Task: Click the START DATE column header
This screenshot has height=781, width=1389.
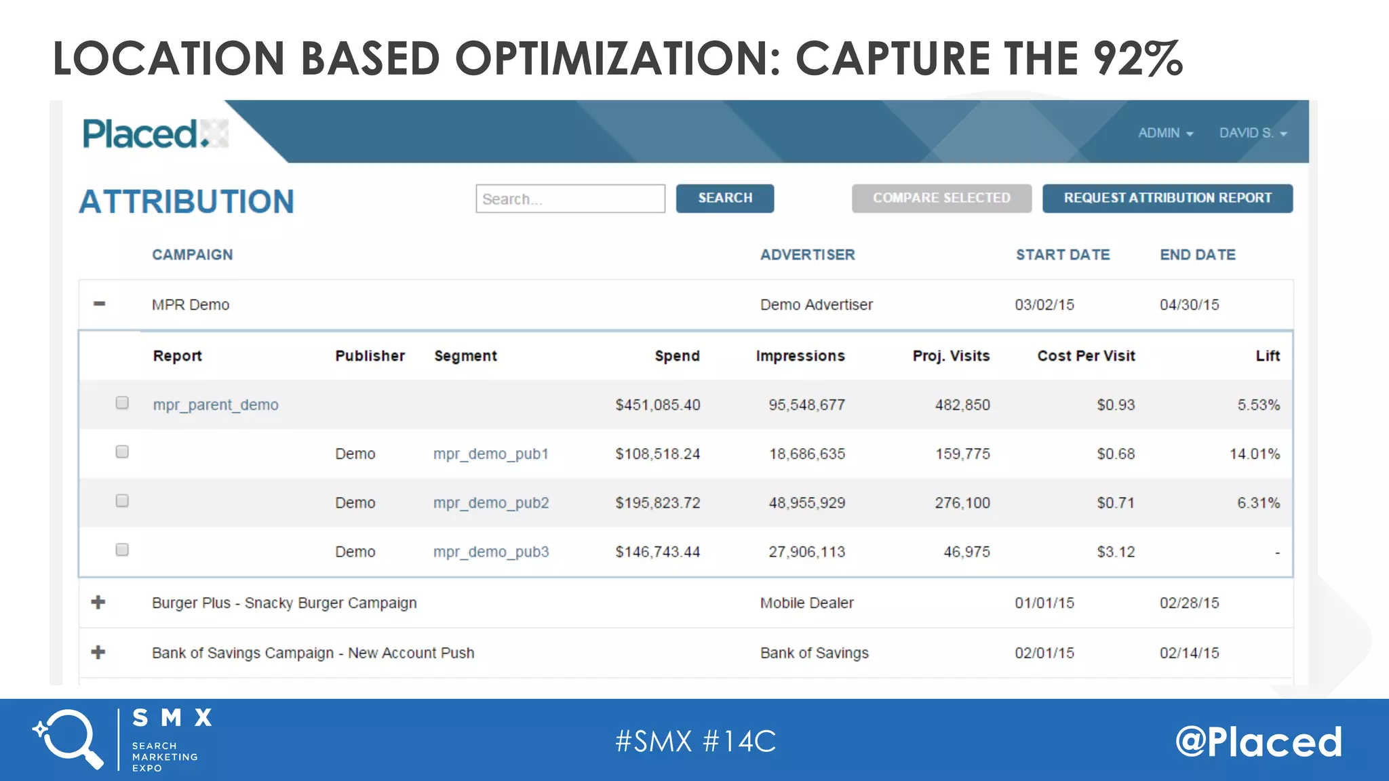Action: (1063, 255)
